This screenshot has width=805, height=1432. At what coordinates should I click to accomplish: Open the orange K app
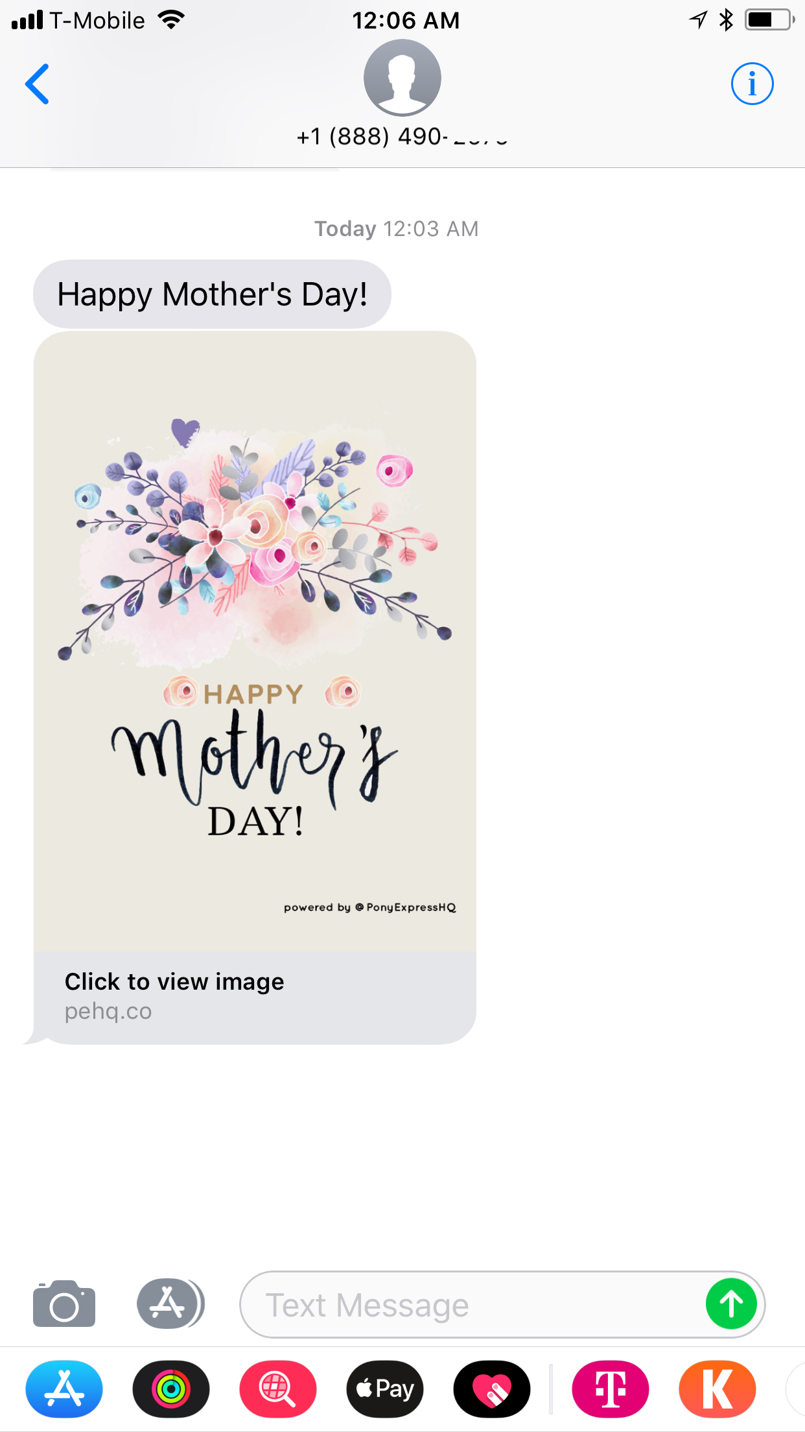(x=717, y=1389)
